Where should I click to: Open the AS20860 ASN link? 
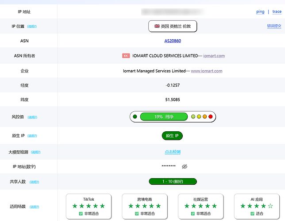pyautogui.click(x=173, y=41)
